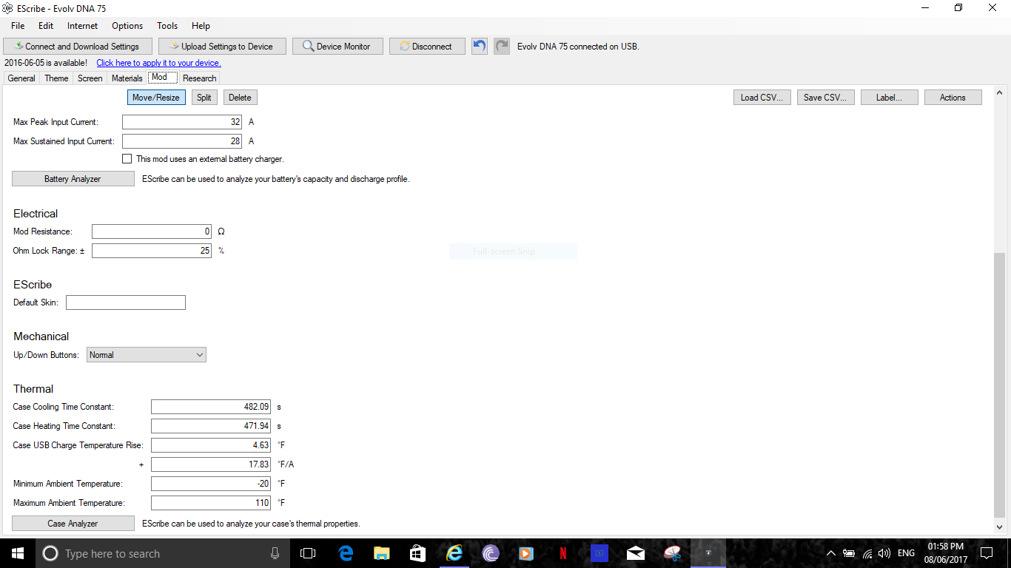Image resolution: width=1011 pixels, height=568 pixels.
Task: Open Netflix from the taskbar
Action: click(563, 553)
